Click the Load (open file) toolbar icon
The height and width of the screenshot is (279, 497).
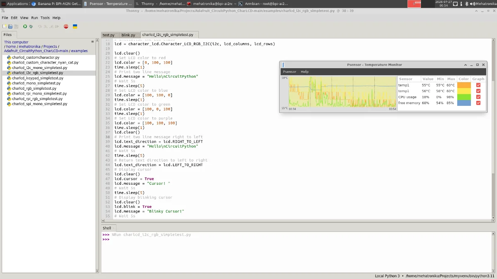tap(10, 26)
